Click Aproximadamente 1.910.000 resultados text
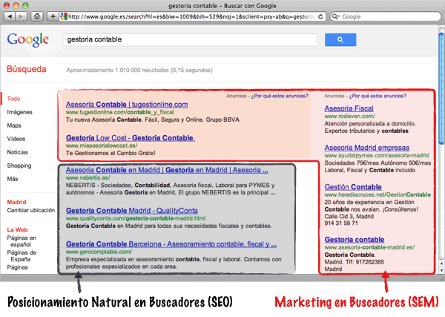This screenshot has width=445, height=317. point(139,71)
